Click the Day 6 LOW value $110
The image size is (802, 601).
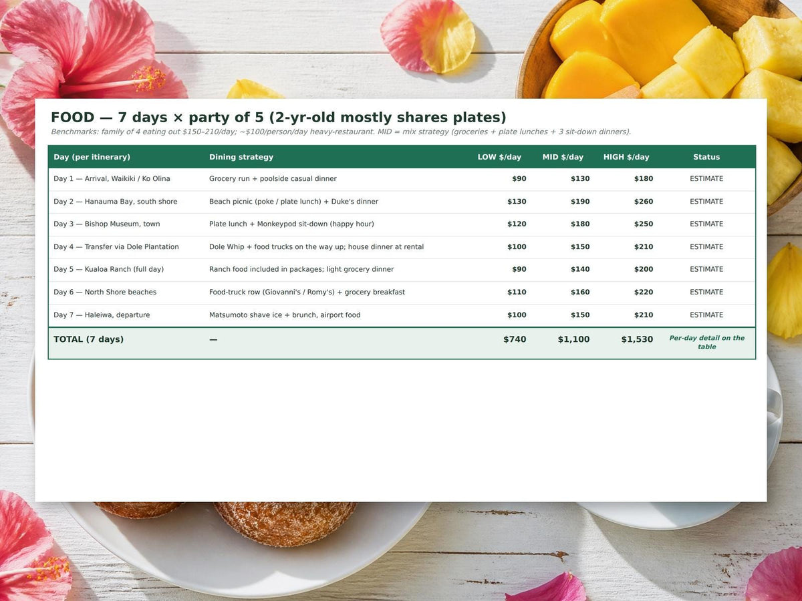coord(517,292)
